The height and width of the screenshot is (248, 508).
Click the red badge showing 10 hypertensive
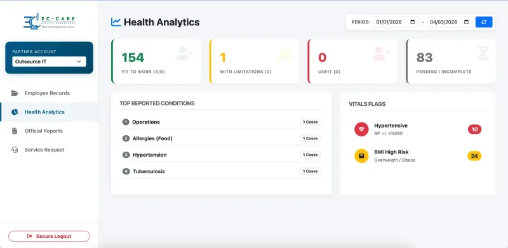coord(474,129)
